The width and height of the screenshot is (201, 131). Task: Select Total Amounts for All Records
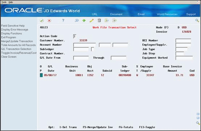18,45
